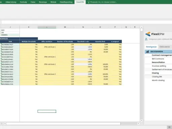Image resolution: width=172 pixels, height=129 pixels.
Task: Open the Widok ribbon tab
Action: [x=53, y=2]
